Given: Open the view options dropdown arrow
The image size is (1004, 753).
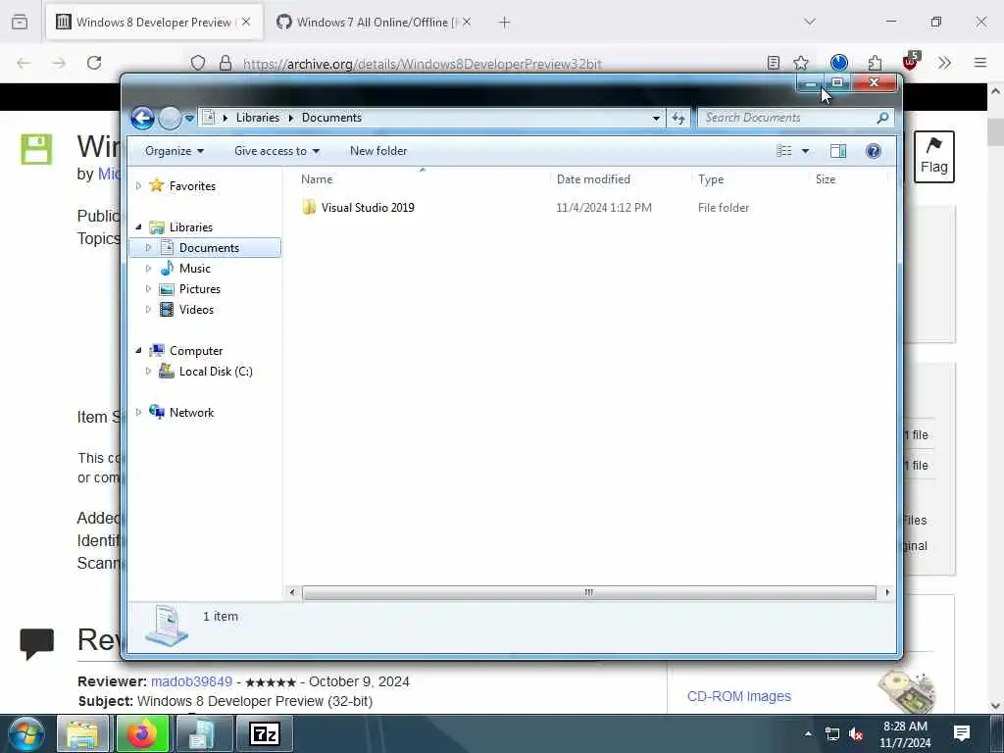Looking at the screenshot, I should pos(806,151).
